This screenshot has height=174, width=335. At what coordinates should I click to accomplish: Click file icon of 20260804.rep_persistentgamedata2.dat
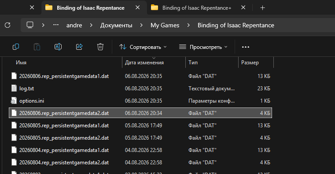tap(14, 162)
